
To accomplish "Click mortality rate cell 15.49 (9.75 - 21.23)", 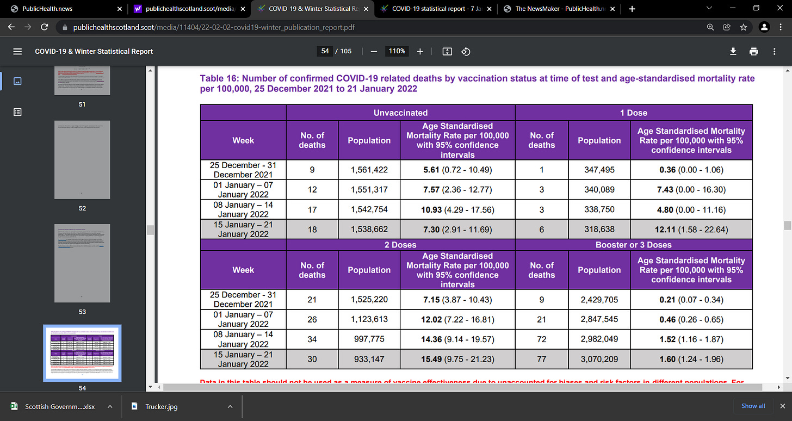I will tap(457, 359).
